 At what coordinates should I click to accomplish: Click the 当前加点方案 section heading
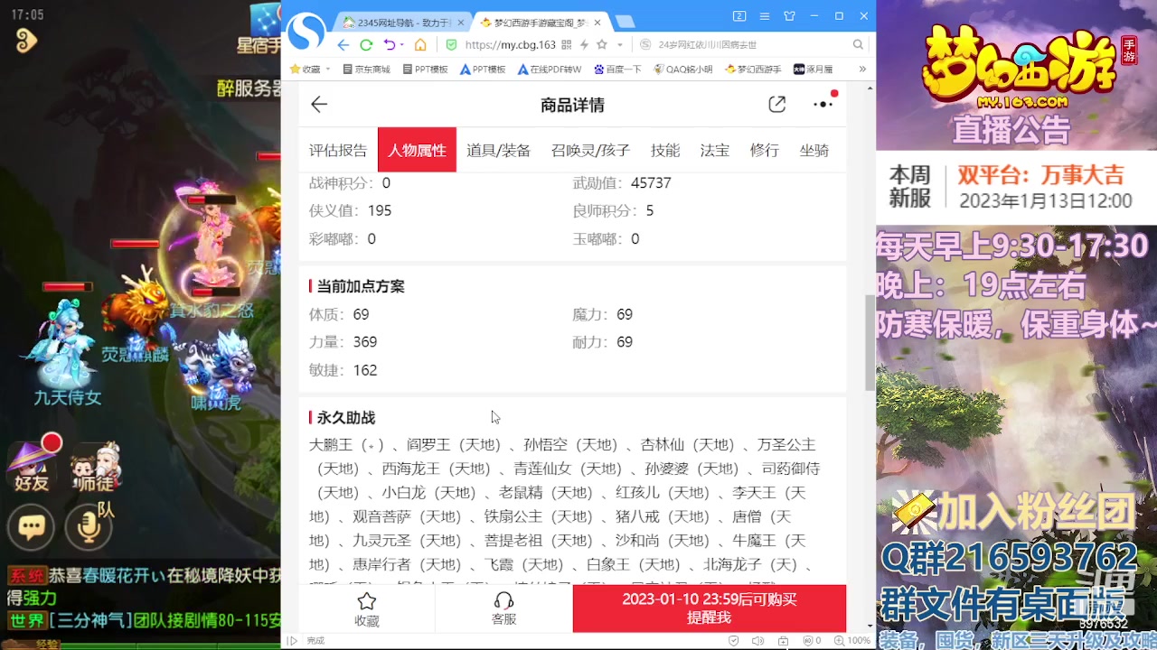pos(361,286)
